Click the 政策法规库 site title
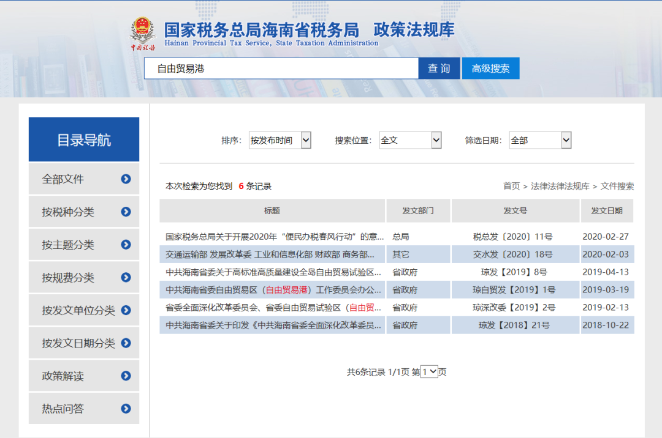This screenshot has height=438, width=662. coord(414,29)
